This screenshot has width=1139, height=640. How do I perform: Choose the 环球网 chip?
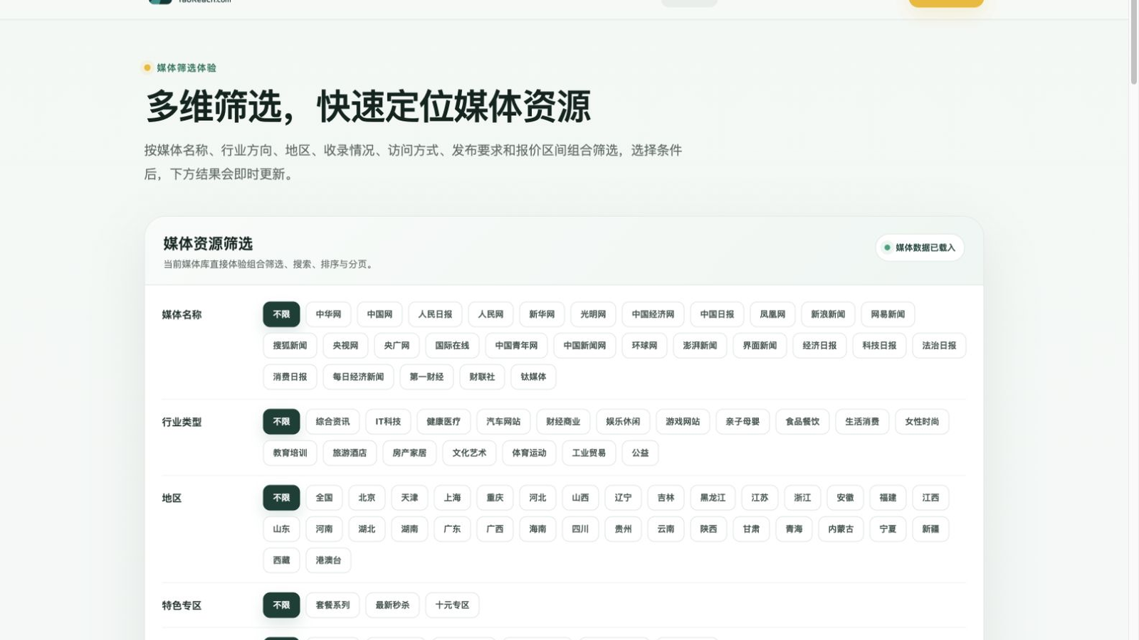point(644,346)
